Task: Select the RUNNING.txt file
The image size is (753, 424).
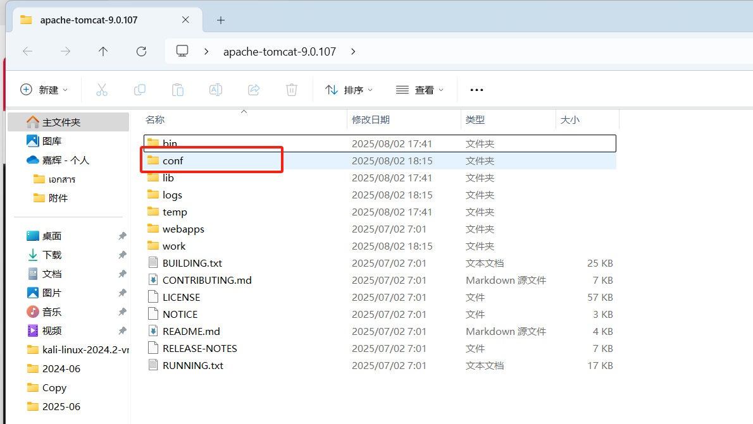Action: pos(192,365)
